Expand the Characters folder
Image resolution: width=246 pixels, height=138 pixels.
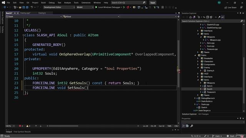coord(198,61)
